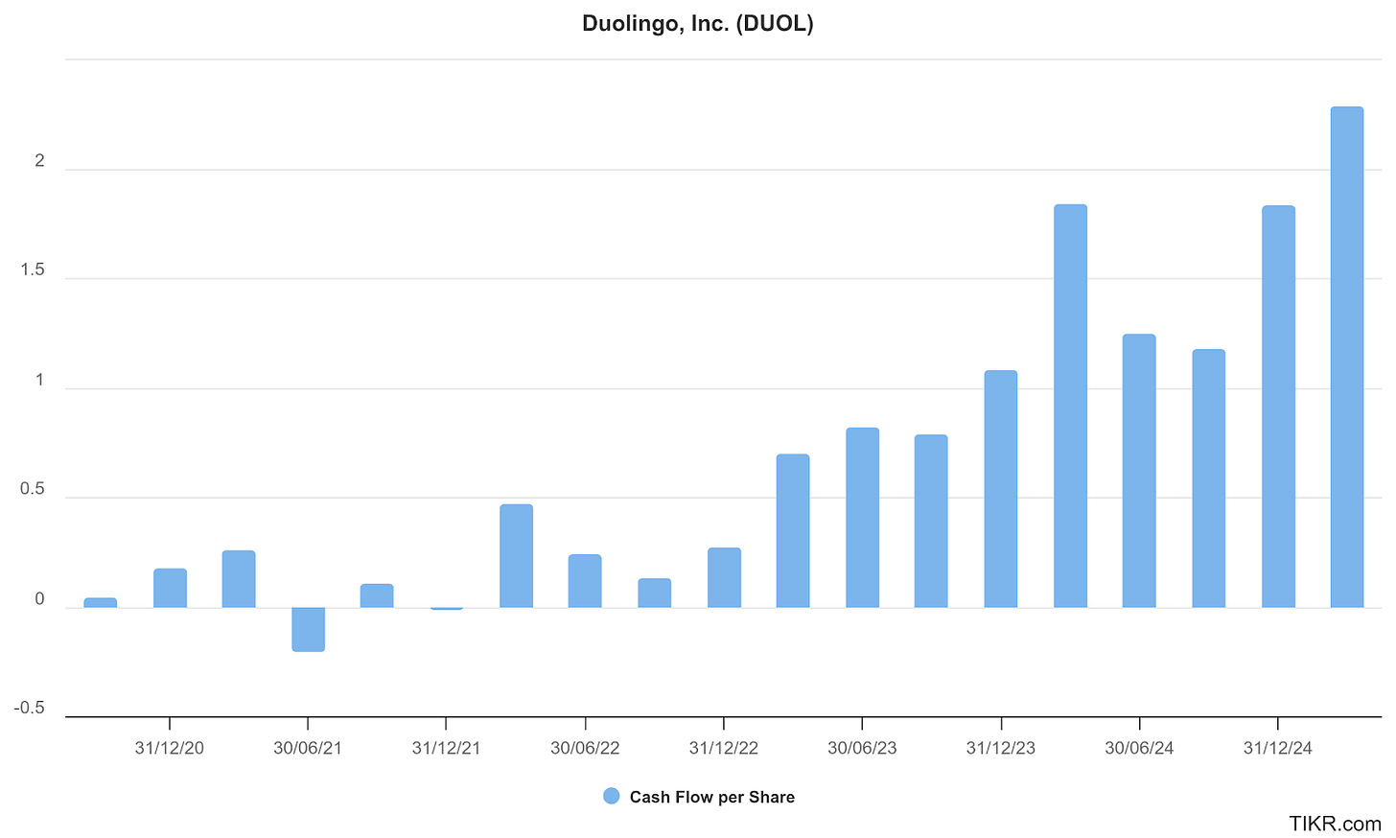
Task: Click the x-axis label 30/06/22
Action: click(x=585, y=748)
